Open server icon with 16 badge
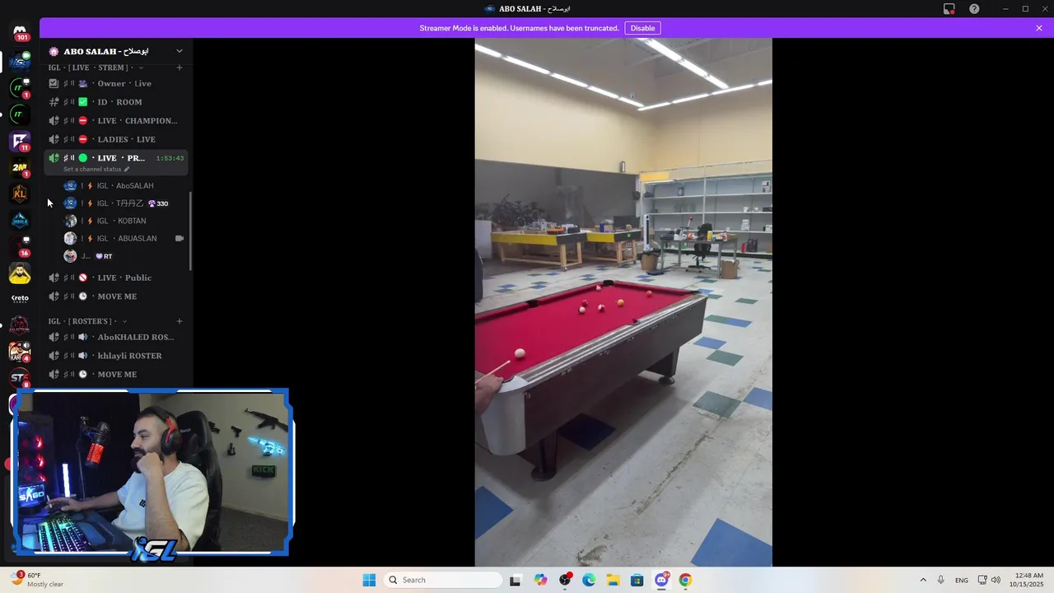This screenshot has height=593, width=1054. pyautogui.click(x=20, y=246)
